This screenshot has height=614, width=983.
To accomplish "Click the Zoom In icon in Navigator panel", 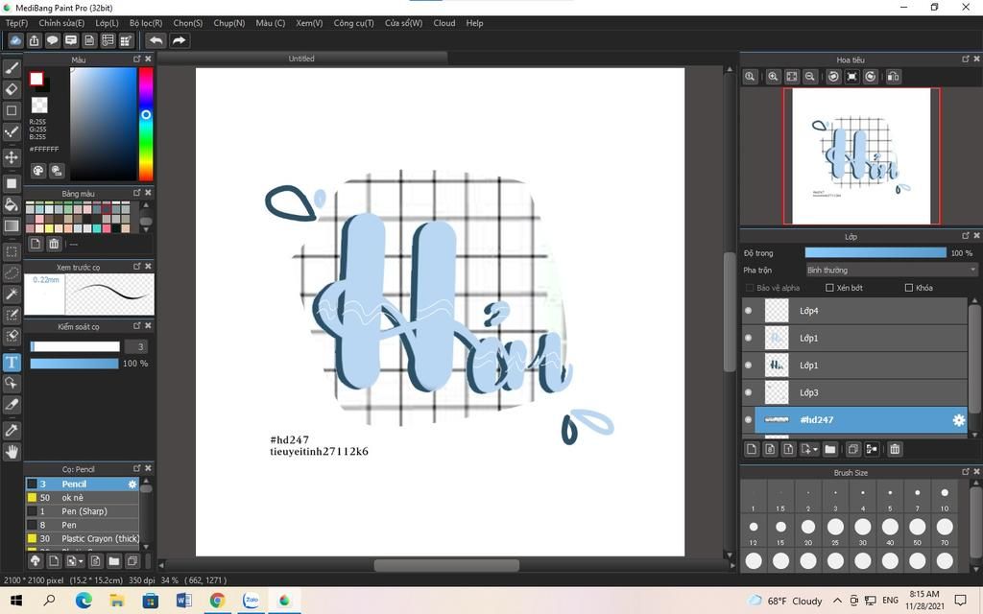I will coord(773,77).
